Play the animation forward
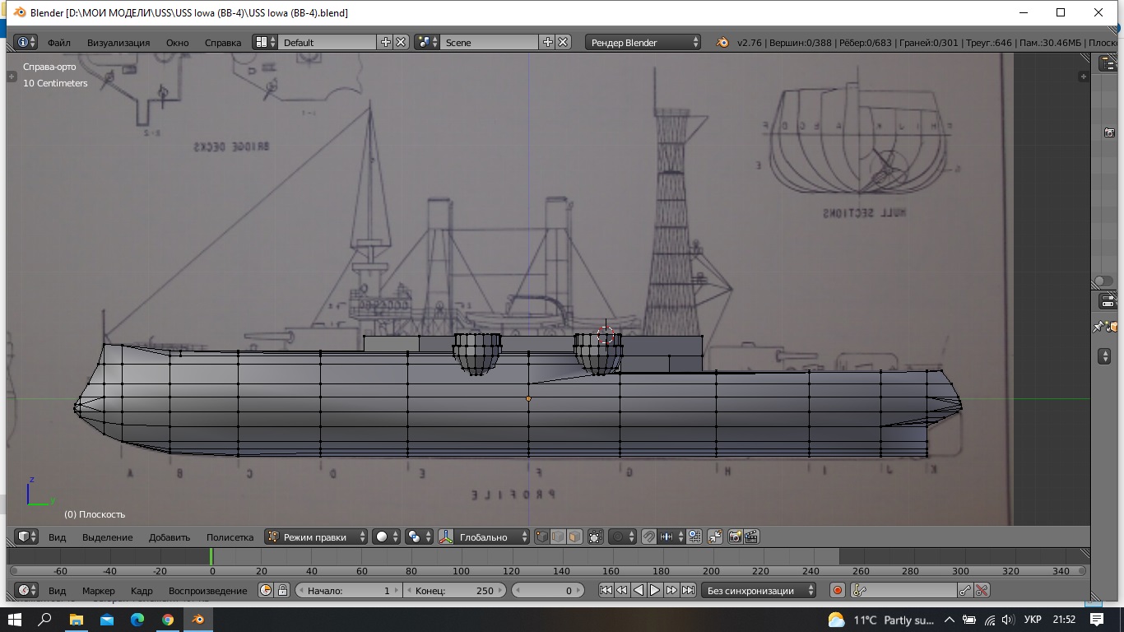 point(655,591)
